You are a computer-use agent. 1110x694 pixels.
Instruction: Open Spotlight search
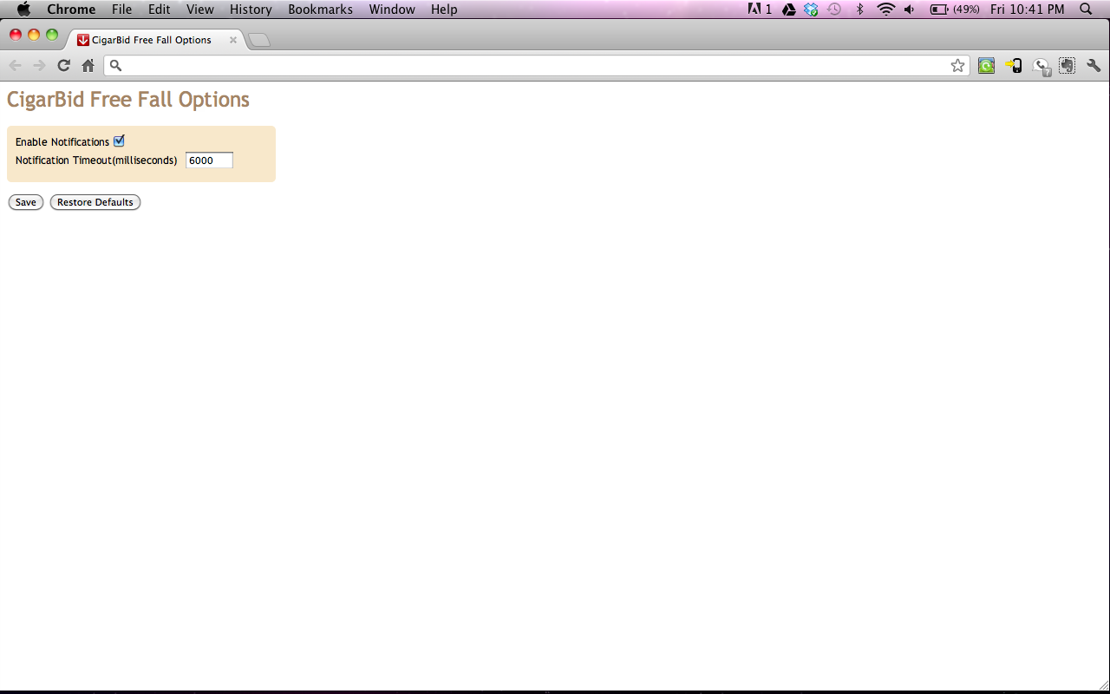pyautogui.click(x=1086, y=10)
